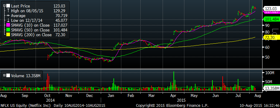Click the 2014 year label
Screen dimensions: 280x108
[x=50, y=100]
